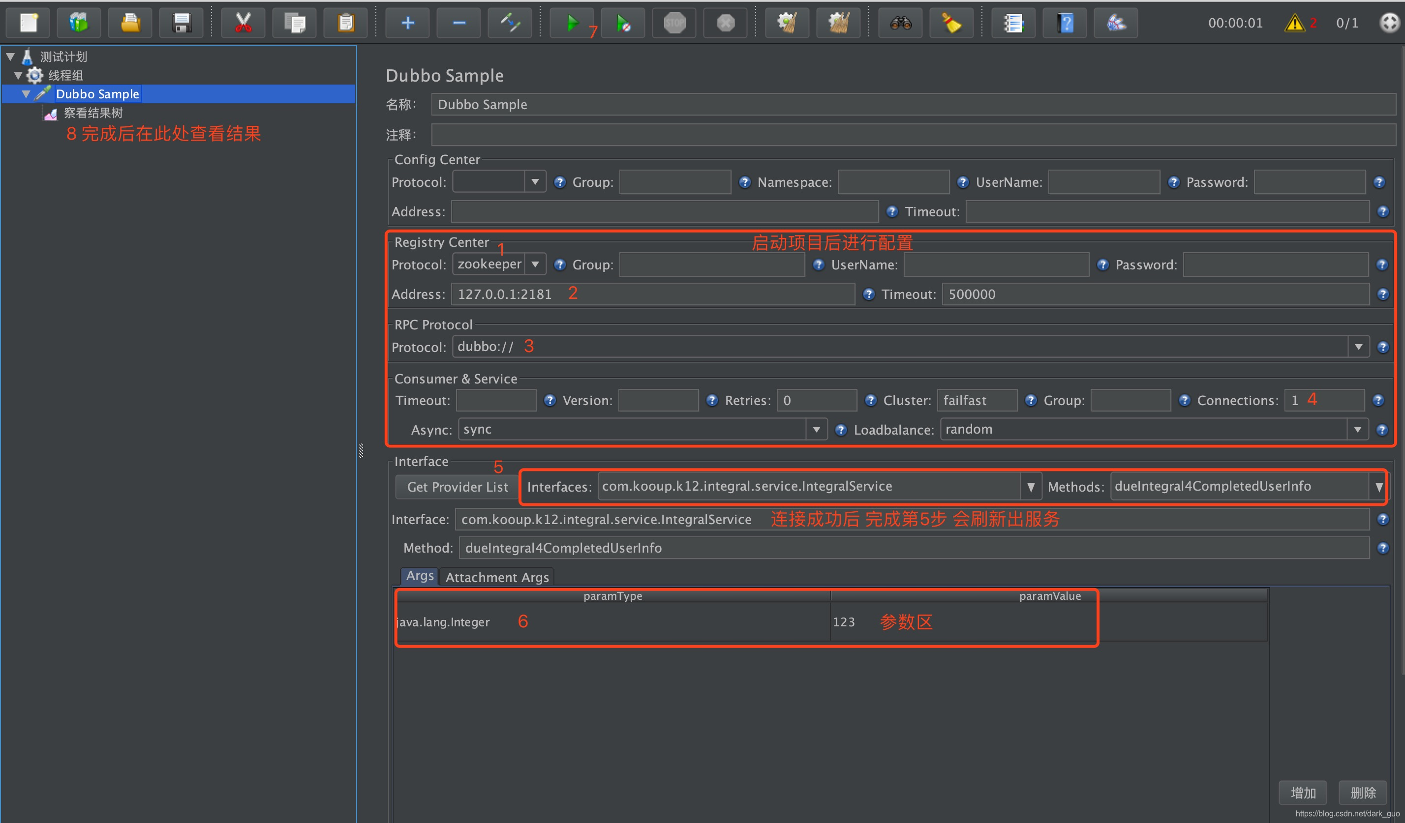
Task: Collapse the 线程组 tree node
Action: pyautogui.click(x=18, y=75)
